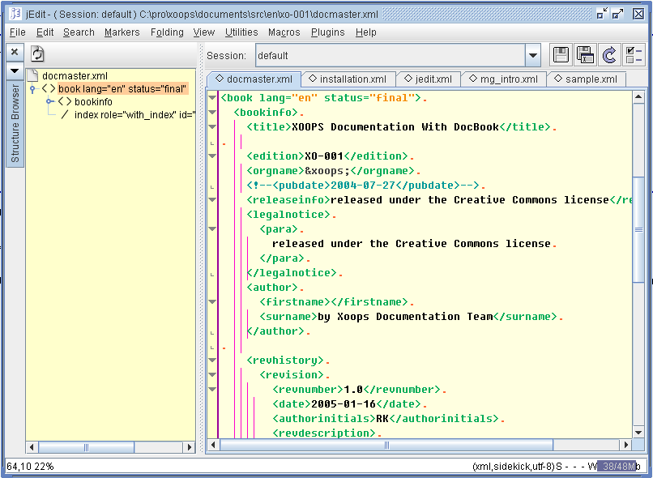
Task: Collapse the fold at the revnumber line
Action: (x=212, y=390)
